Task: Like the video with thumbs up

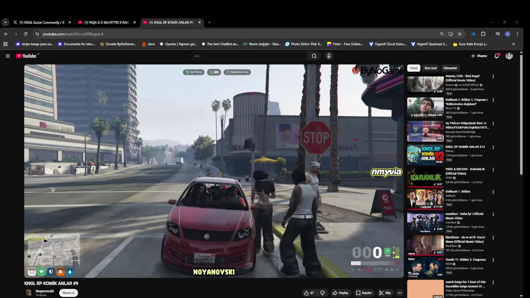Action: pos(309,293)
